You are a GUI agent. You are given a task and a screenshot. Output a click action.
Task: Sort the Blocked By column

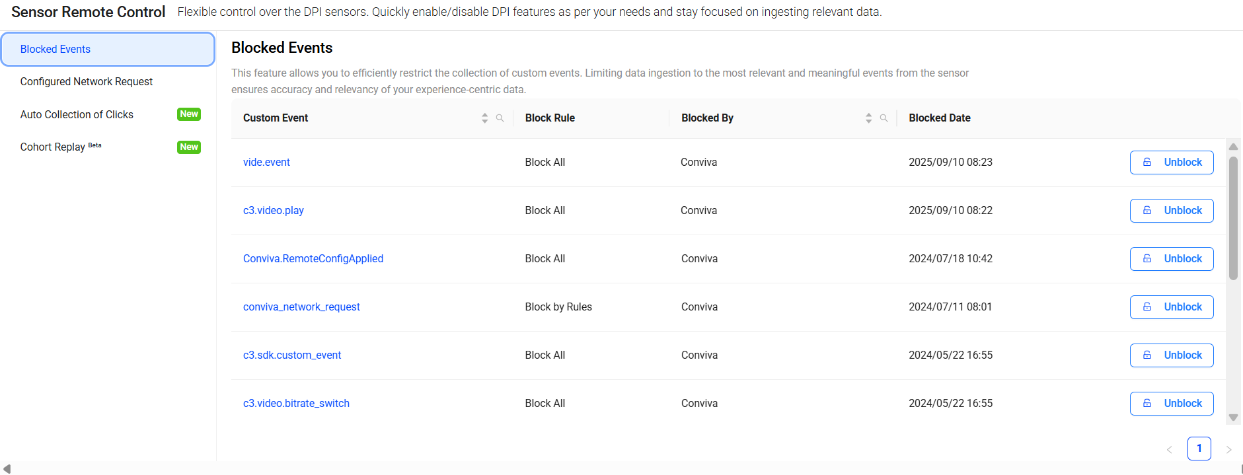tap(868, 118)
